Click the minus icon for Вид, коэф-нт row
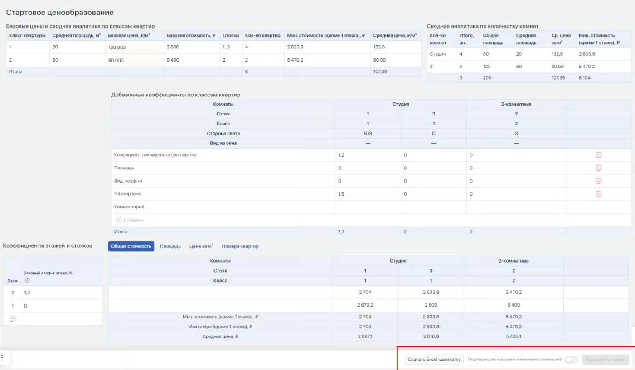 coord(598,181)
